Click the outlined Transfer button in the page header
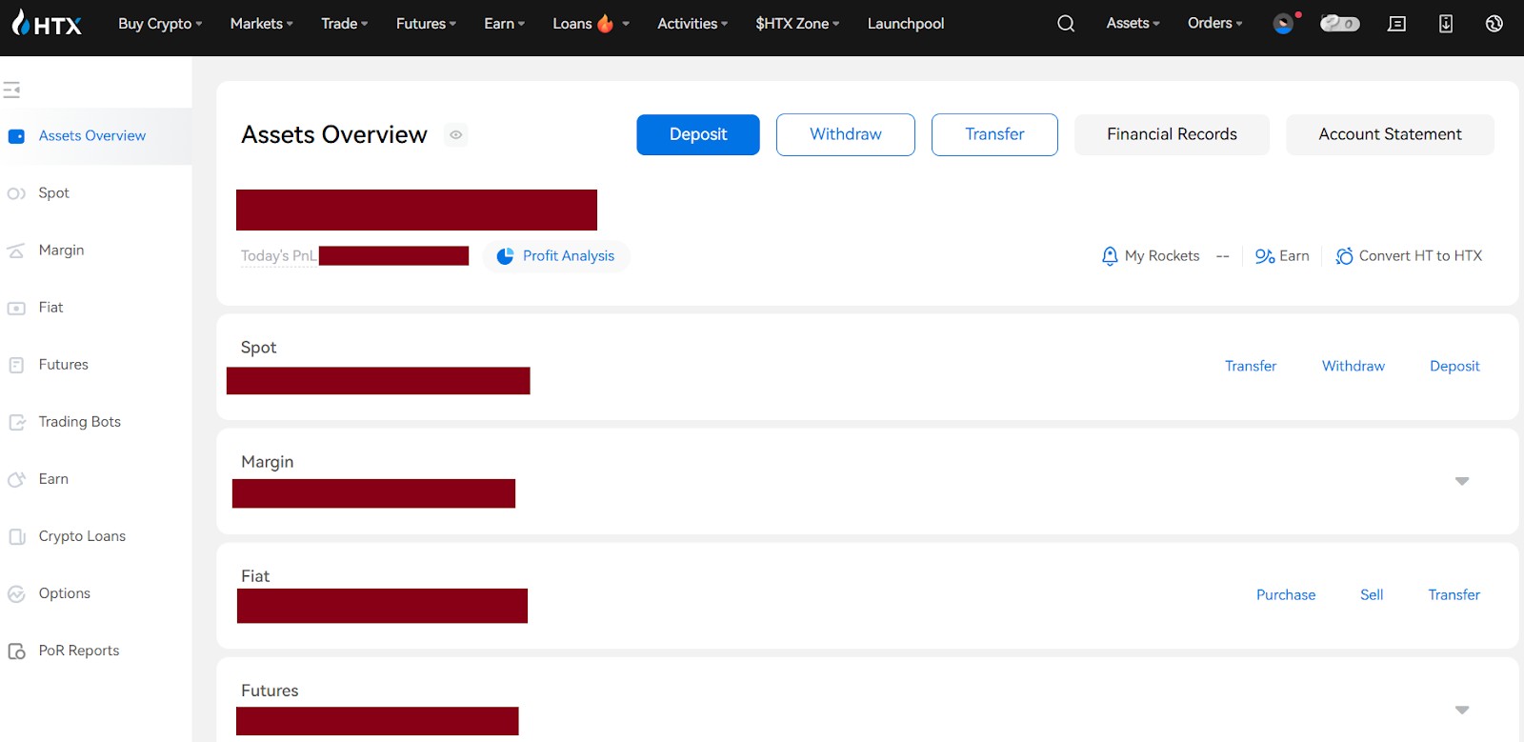The image size is (1524, 742). coord(994,134)
